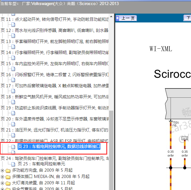Image resolution: width=191 pixels, height=190 pixels.
Task: Click folder icon for multifunction steering wheel
Action: [8, 171]
